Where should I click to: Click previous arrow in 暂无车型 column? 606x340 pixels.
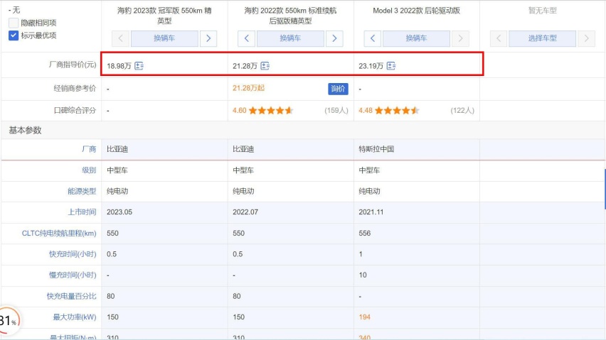499,38
